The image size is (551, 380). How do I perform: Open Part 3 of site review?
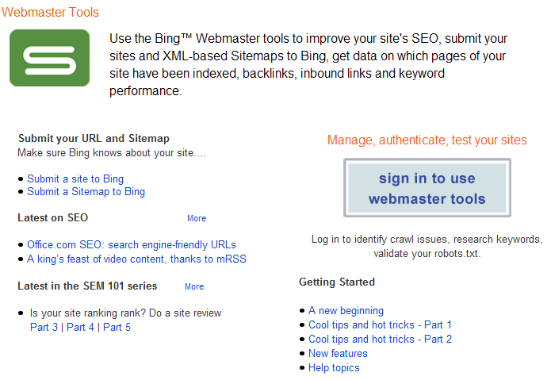coord(44,328)
